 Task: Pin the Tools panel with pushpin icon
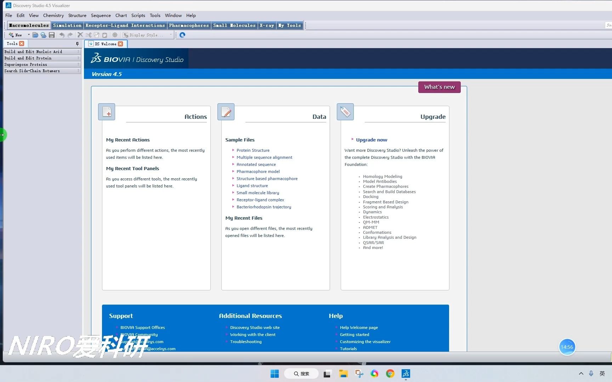coord(77,44)
